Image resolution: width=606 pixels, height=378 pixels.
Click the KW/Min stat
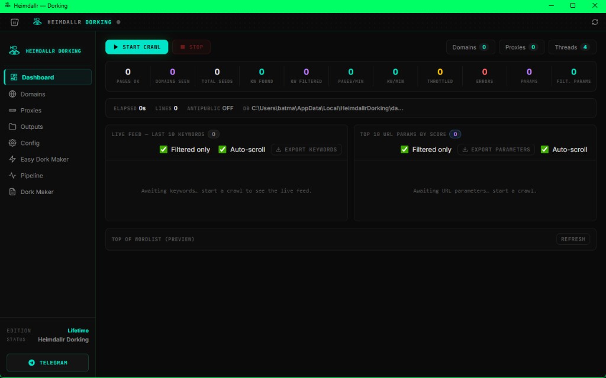[x=395, y=76]
